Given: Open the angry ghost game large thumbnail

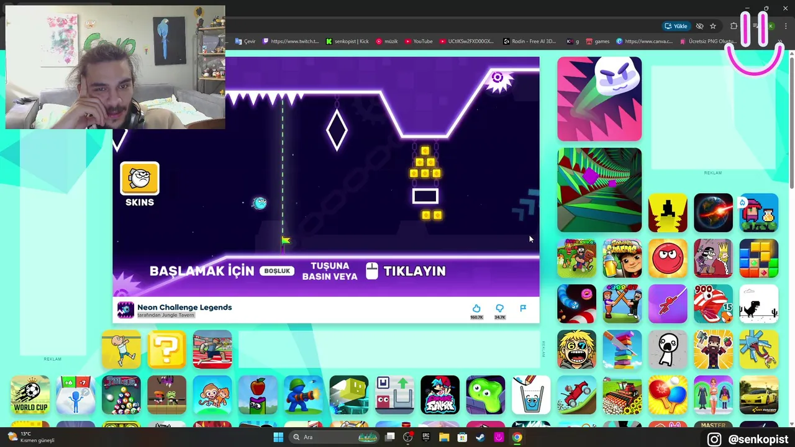Looking at the screenshot, I should (x=599, y=99).
